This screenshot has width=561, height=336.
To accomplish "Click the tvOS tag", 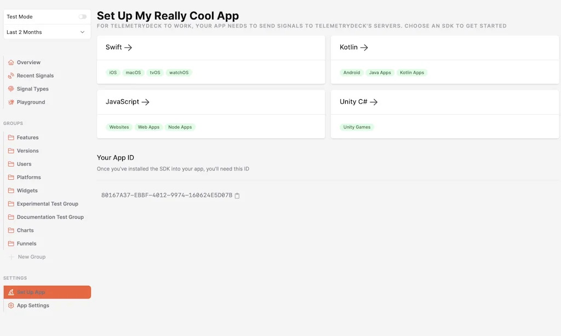I will [155, 73].
